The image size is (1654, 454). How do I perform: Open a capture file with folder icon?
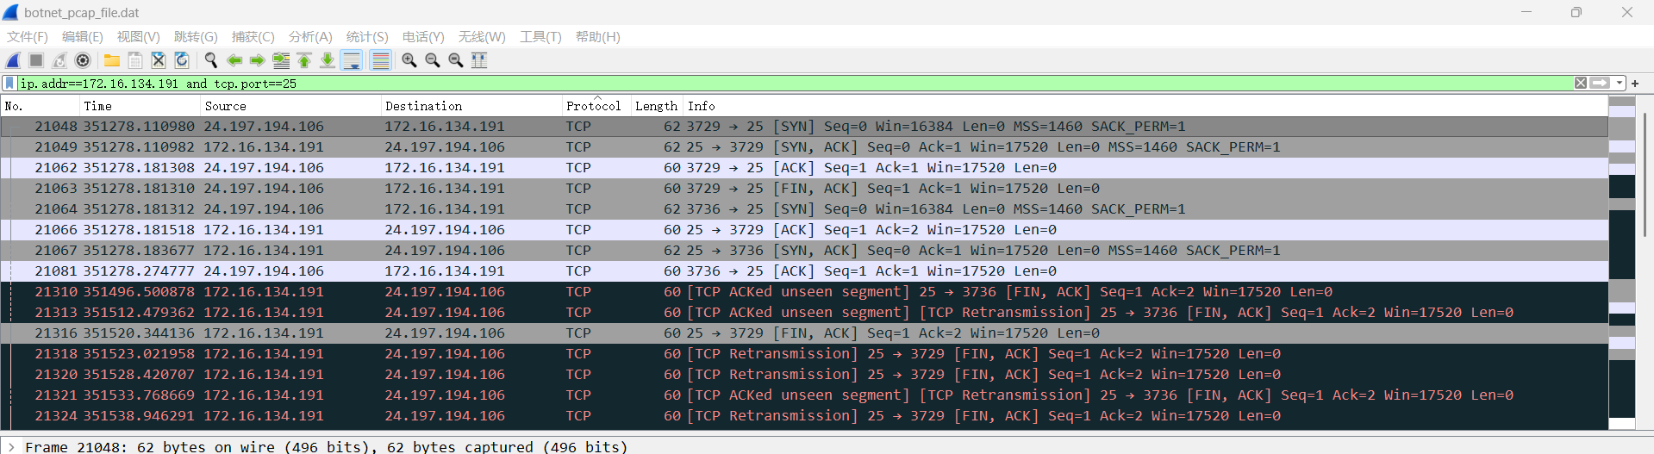(x=112, y=60)
